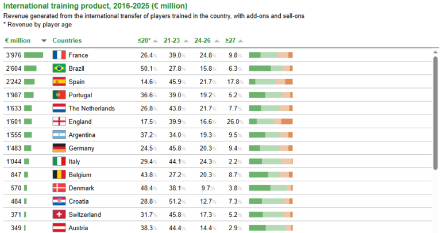Click the France flag icon

click(x=59, y=55)
